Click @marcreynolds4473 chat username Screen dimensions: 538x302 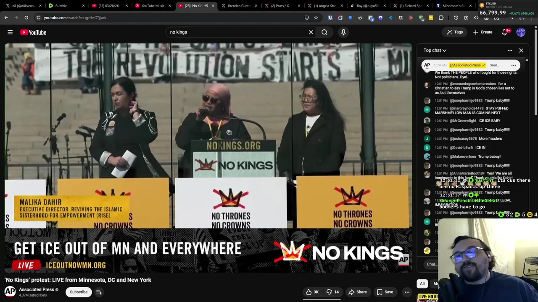pos(467,108)
